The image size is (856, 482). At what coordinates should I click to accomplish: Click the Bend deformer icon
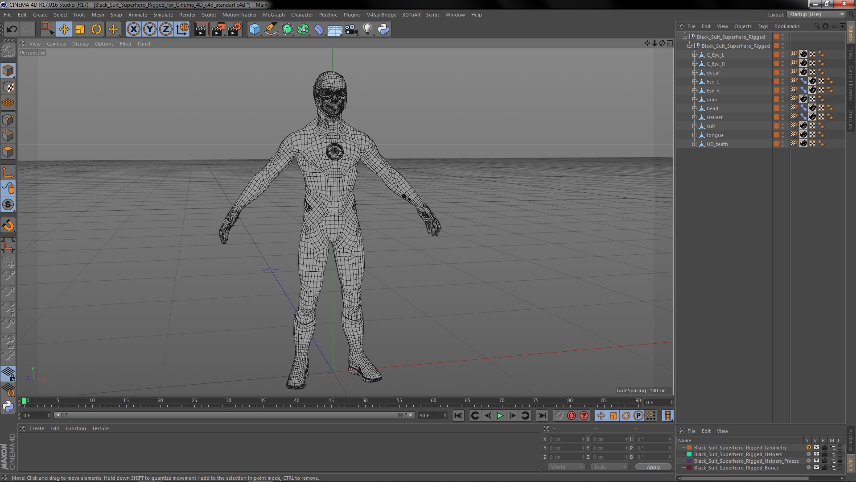319,29
